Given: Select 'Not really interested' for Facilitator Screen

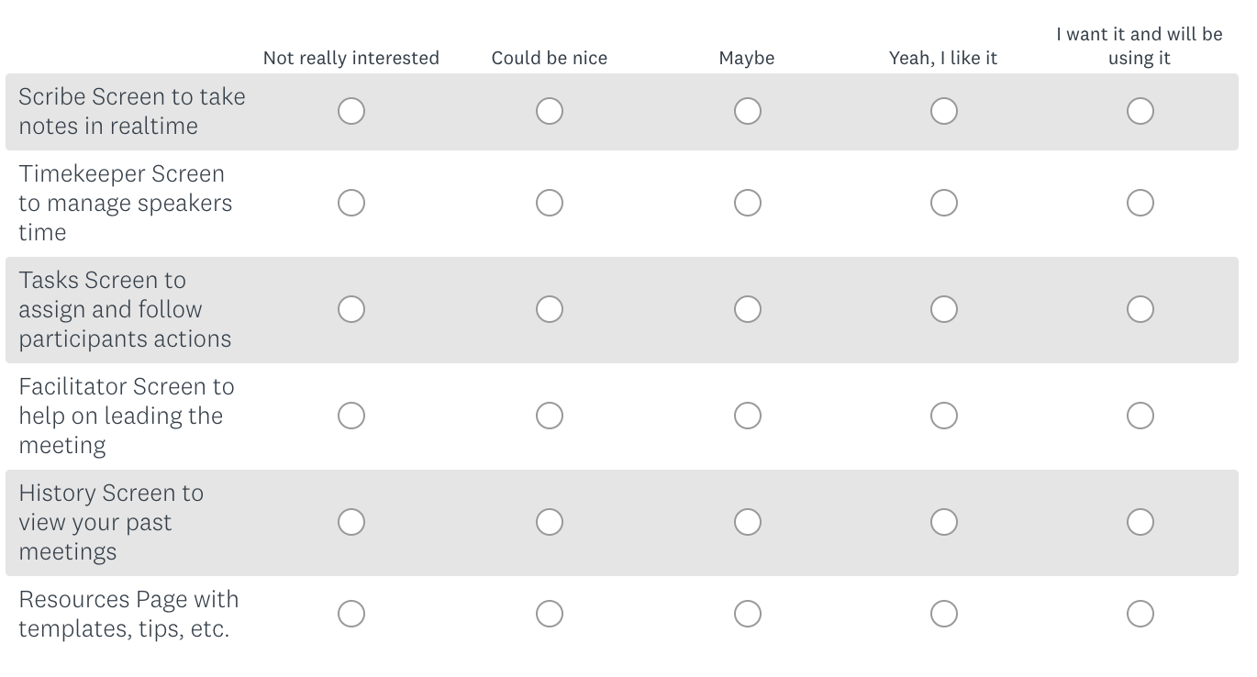Looking at the screenshot, I should (351, 416).
